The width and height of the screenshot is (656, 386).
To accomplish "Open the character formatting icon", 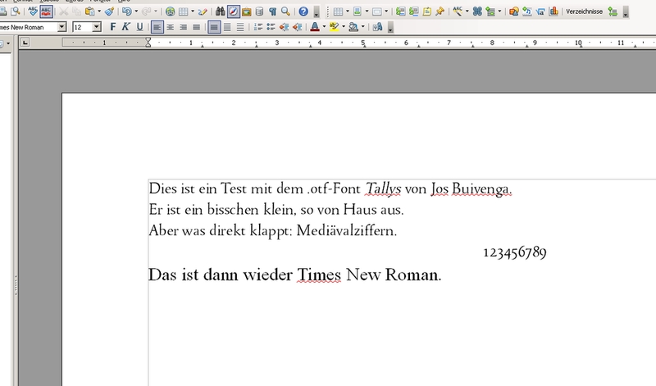I will click(377, 27).
